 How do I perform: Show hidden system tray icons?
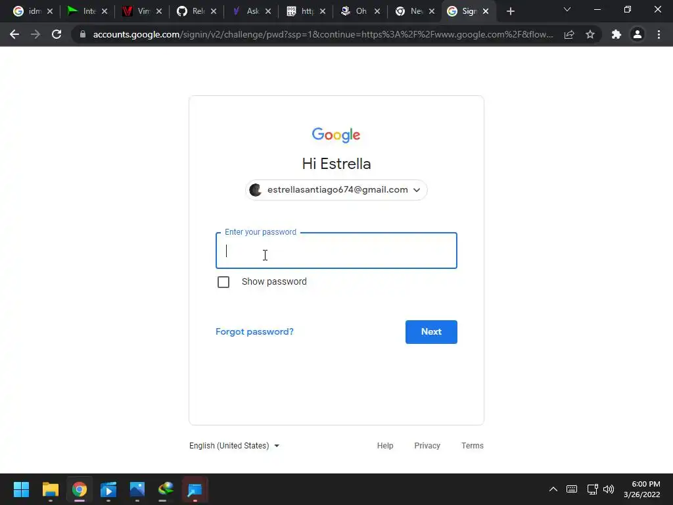click(x=553, y=489)
